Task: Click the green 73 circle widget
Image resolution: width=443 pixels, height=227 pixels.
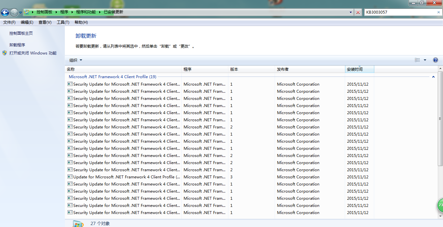Action: tap(440, 205)
